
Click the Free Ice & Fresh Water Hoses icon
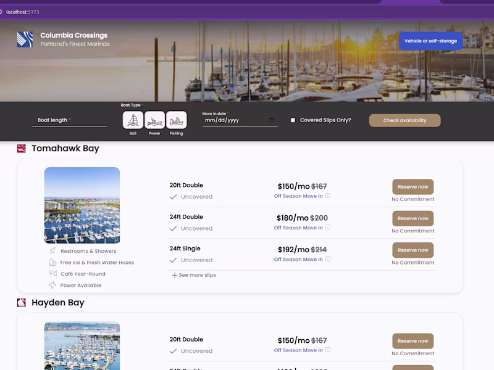(x=52, y=262)
